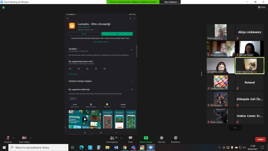Select Hatice Ceren participant tile
The image size is (268, 151).
[x=250, y=116]
